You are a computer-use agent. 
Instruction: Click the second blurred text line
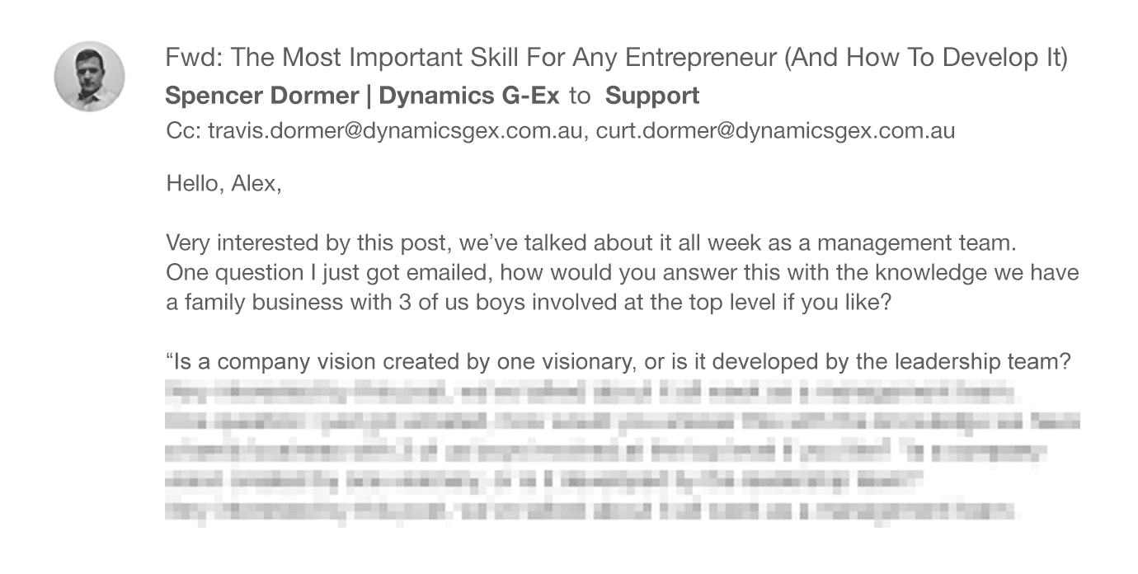(622, 421)
